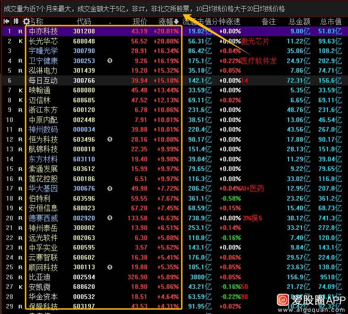
Task: Open column settings gear icon
Action: pyautogui.click(x=26, y=21)
